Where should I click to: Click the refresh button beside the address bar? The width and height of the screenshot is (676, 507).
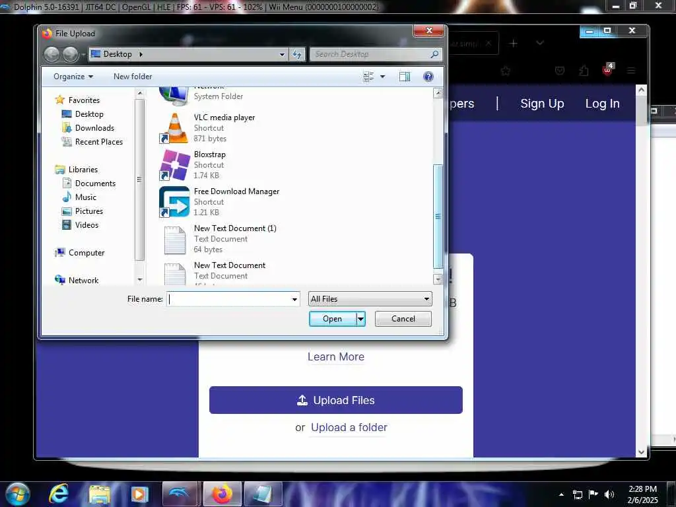pos(297,54)
